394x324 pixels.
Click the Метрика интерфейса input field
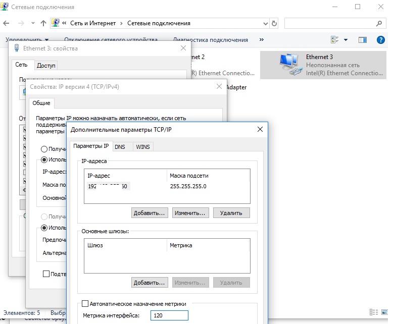(x=169, y=315)
